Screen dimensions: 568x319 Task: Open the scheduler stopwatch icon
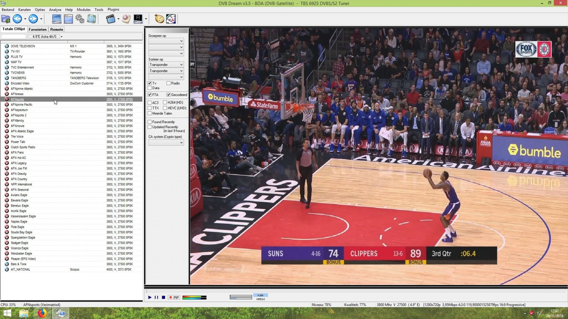(x=159, y=19)
